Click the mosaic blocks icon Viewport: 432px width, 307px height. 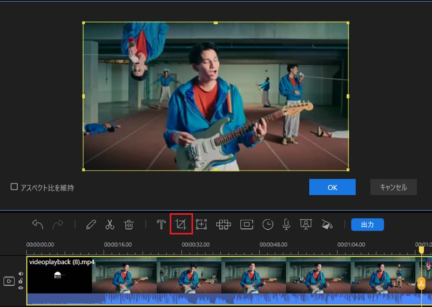(224, 224)
